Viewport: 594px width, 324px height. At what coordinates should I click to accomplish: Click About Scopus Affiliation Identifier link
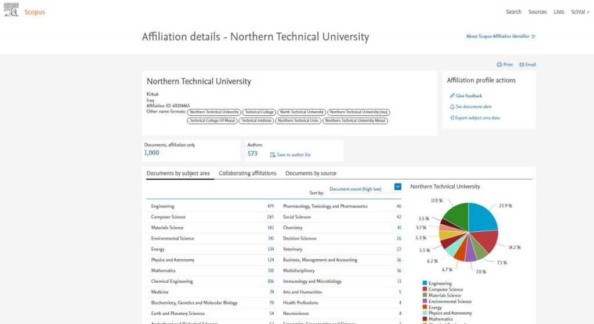(497, 37)
